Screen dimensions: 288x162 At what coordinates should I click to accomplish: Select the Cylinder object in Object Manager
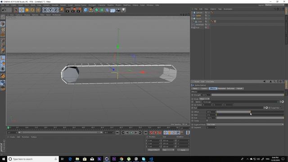pyautogui.click(x=199, y=13)
